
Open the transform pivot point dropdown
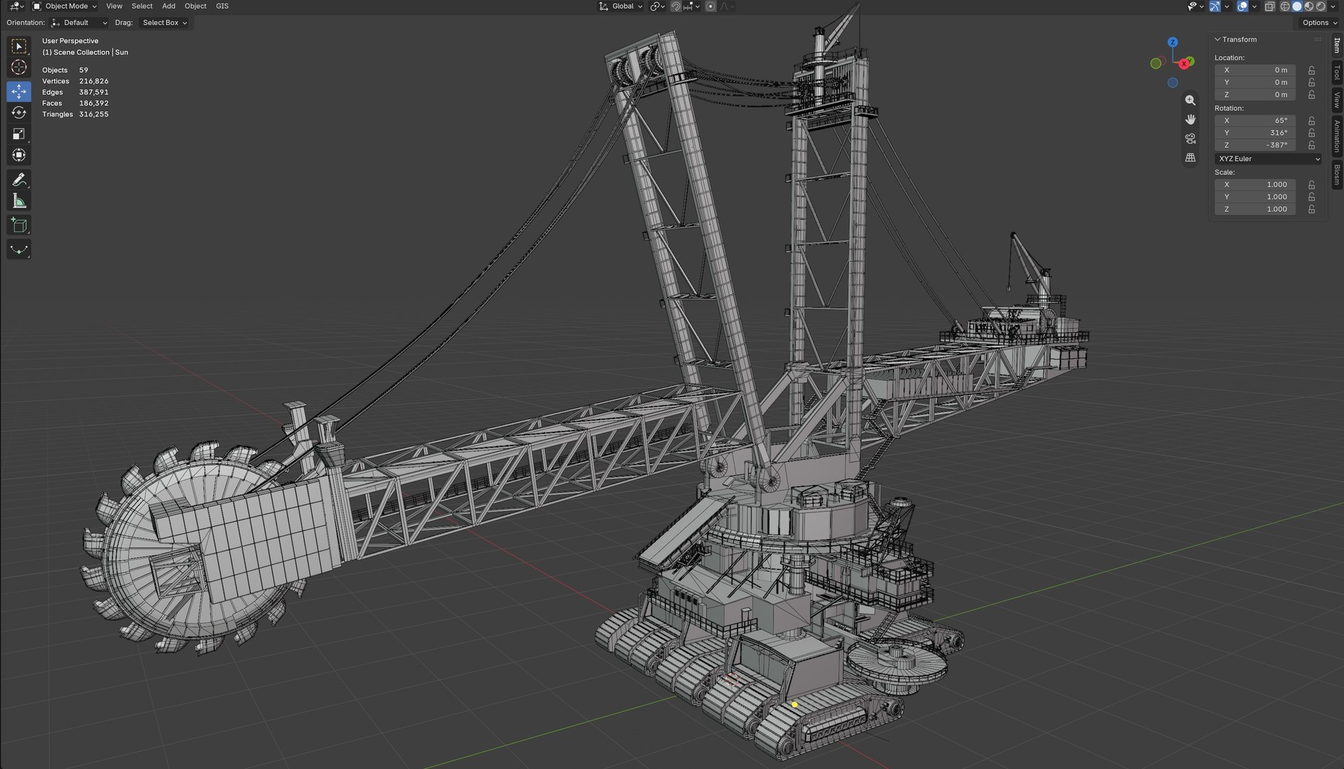(657, 6)
